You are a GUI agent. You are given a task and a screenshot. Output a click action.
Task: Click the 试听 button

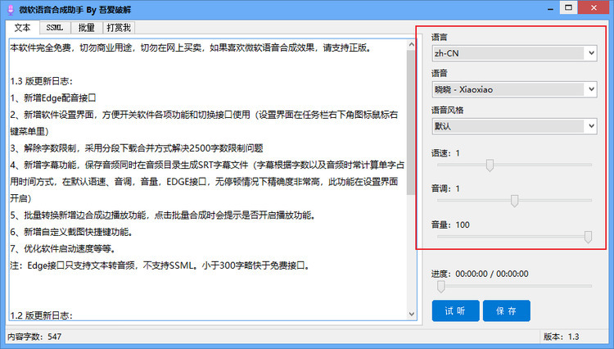click(x=455, y=311)
